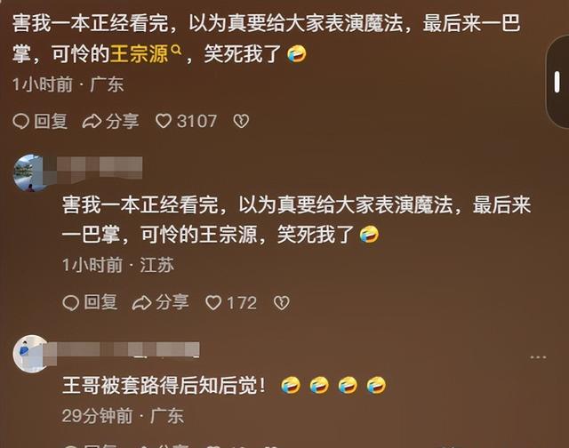The width and height of the screenshot is (569, 448).
Task: Select 分享 text under Jiangsu comment
Action: tap(172, 302)
